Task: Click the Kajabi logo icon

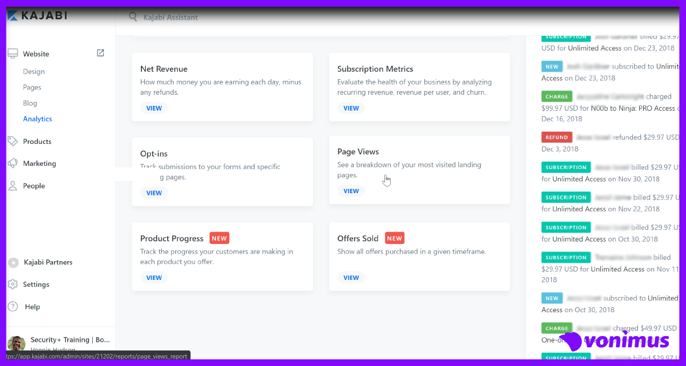Action: (x=13, y=16)
